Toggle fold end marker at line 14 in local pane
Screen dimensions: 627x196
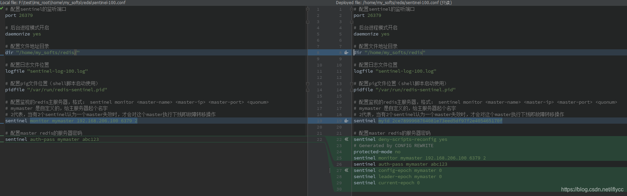(x=307, y=90)
